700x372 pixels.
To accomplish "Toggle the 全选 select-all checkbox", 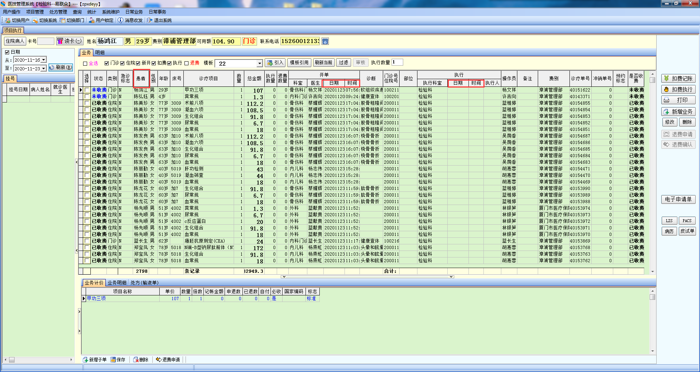I will point(85,63).
